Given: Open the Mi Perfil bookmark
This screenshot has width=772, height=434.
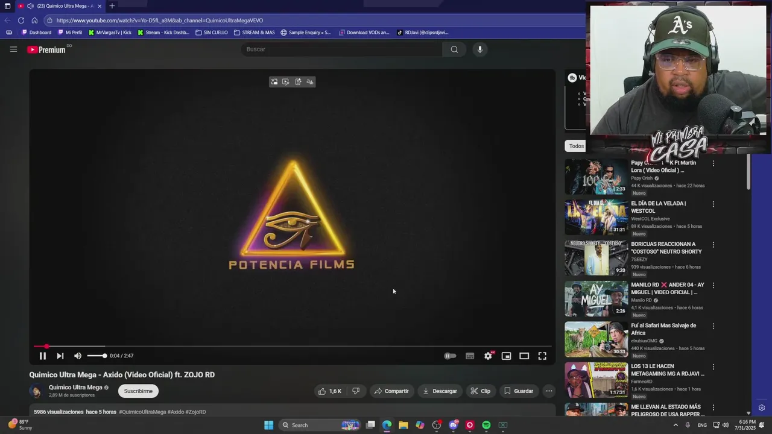Looking at the screenshot, I should (70, 33).
